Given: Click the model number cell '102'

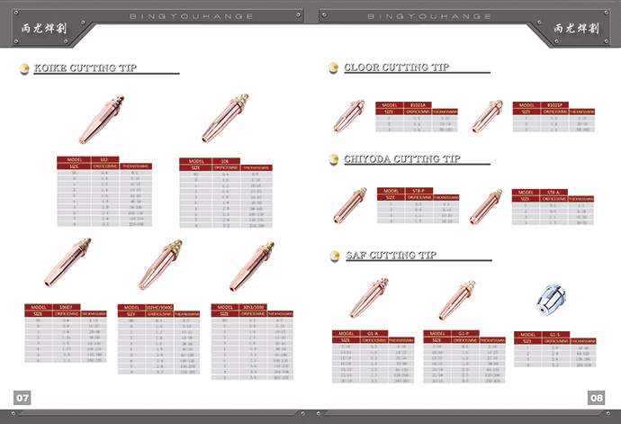Looking at the screenshot, I should coord(105,159).
